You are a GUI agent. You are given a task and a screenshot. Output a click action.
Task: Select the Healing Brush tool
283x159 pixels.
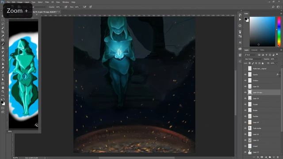[3, 40]
